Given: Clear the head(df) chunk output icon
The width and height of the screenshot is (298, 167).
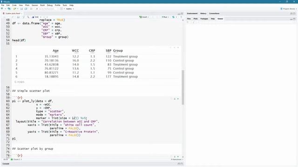Looking at the screenshot, I should point(178,47).
